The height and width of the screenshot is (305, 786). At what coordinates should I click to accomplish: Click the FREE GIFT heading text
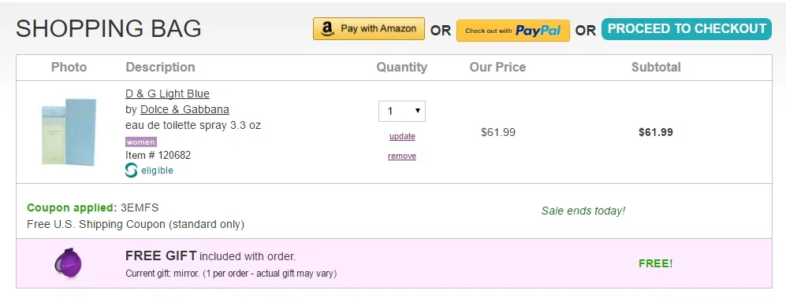[x=161, y=256]
